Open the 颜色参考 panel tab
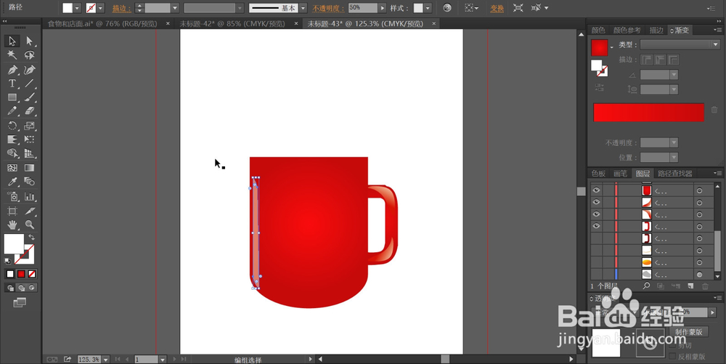 point(627,30)
